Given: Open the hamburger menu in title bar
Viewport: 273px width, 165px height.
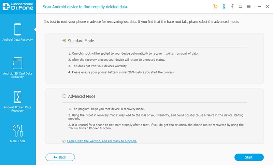Looking at the screenshot, I should pyautogui.click(x=249, y=6).
